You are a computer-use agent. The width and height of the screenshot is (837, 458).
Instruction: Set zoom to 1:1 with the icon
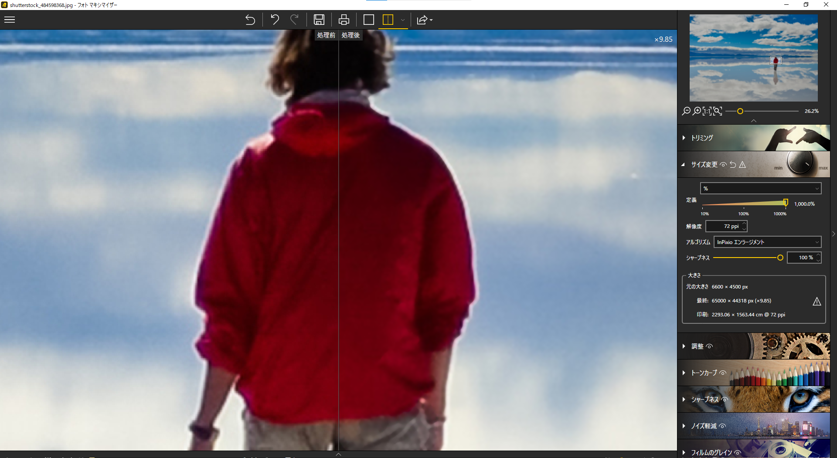click(x=706, y=111)
